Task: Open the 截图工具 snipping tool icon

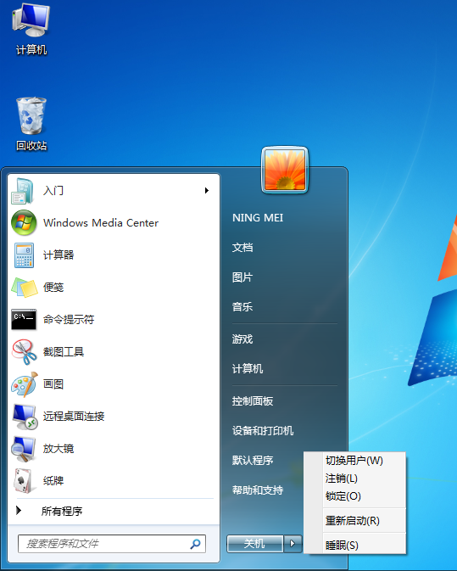Action: point(24,352)
